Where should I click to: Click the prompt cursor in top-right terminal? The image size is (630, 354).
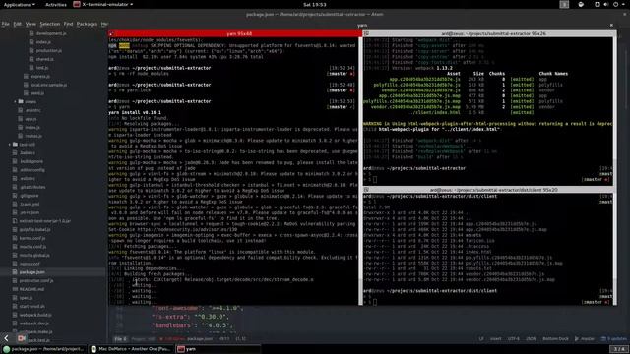374,179
